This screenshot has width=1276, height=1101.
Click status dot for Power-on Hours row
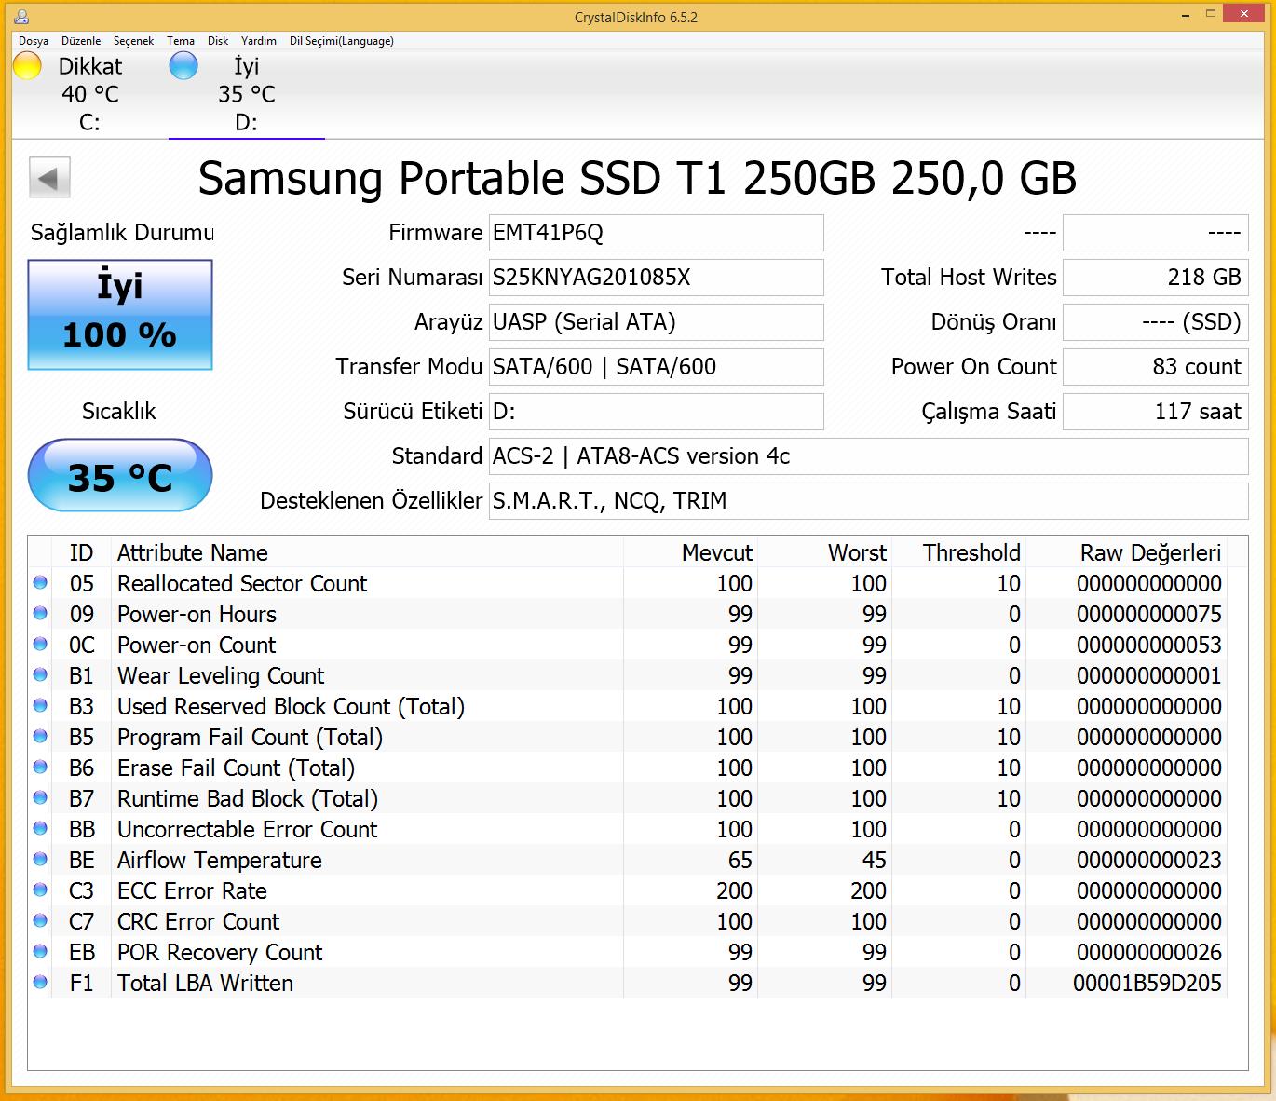40,614
